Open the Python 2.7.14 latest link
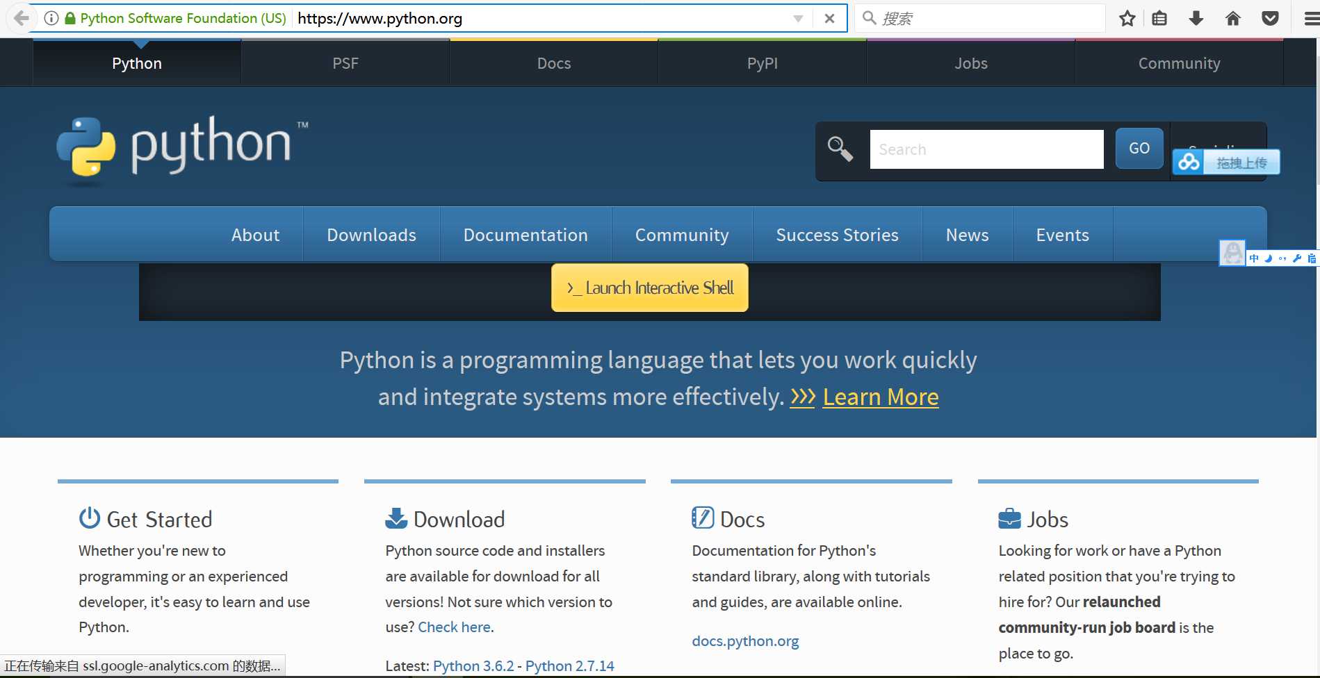 (x=570, y=665)
